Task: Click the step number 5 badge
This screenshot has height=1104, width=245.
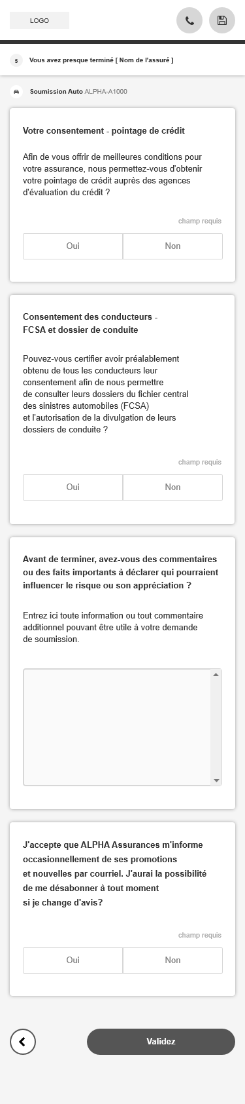Action: coord(16,60)
